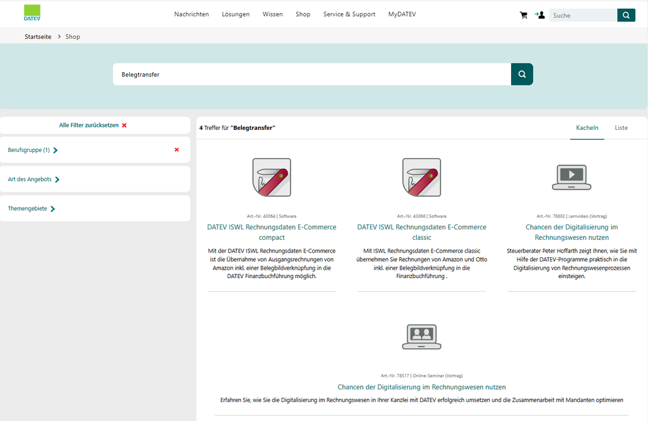Click the Art.-Nr. 43068 Software label
Screen dimensions: 648x421
coord(421,216)
